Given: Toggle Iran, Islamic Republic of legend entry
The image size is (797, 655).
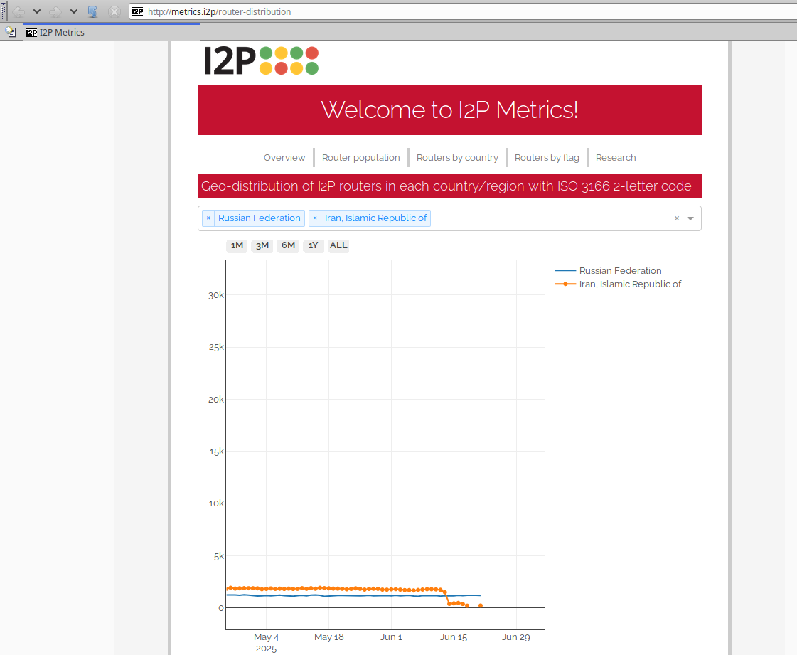Looking at the screenshot, I should coord(618,284).
